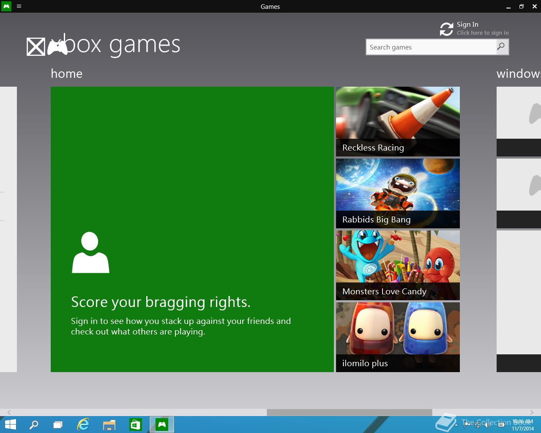The height and width of the screenshot is (433, 541).
Task: Click the volume speaker tray icon
Action: tap(488, 425)
